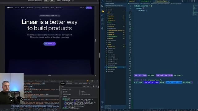
Task: Enable the :hover force state checkbox
Action: pos(80,91)
